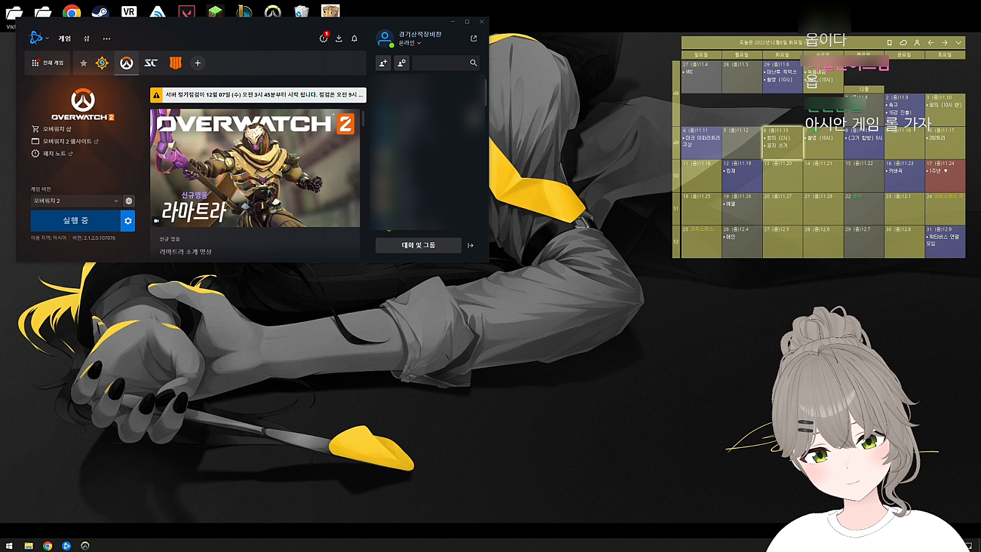
Task: Select the Black Ops 4 game icon
Action: [x=175, y=63]
